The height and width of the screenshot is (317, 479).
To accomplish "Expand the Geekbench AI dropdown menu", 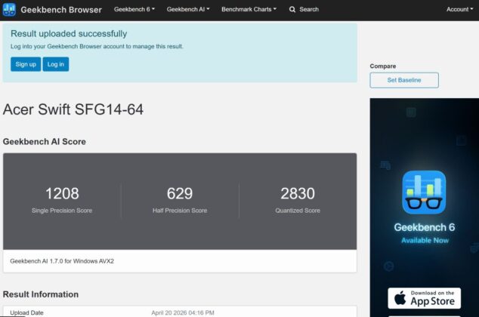I will tap(188, 9).
